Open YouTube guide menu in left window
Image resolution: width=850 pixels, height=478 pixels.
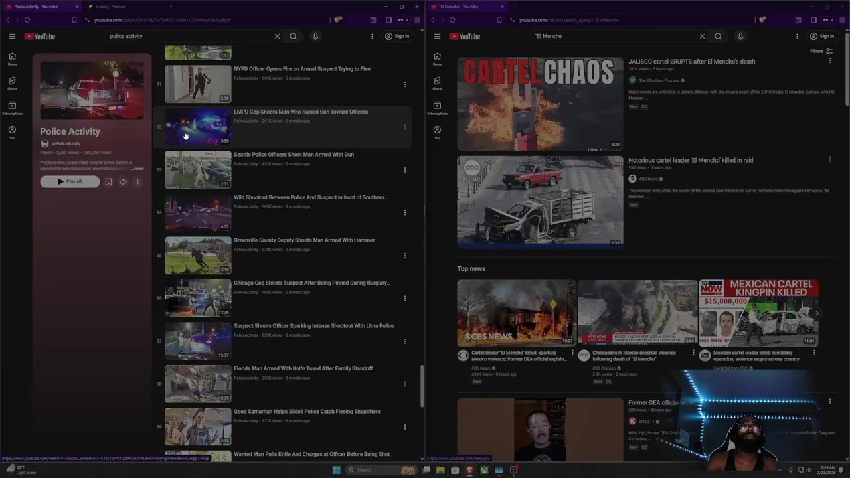point(12,36)
